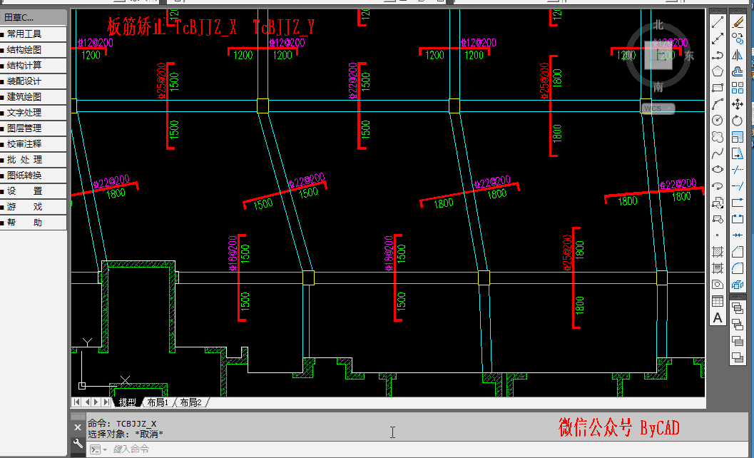
Task: Expand the 校审注释 menu
Action: (x=34, y=144)
